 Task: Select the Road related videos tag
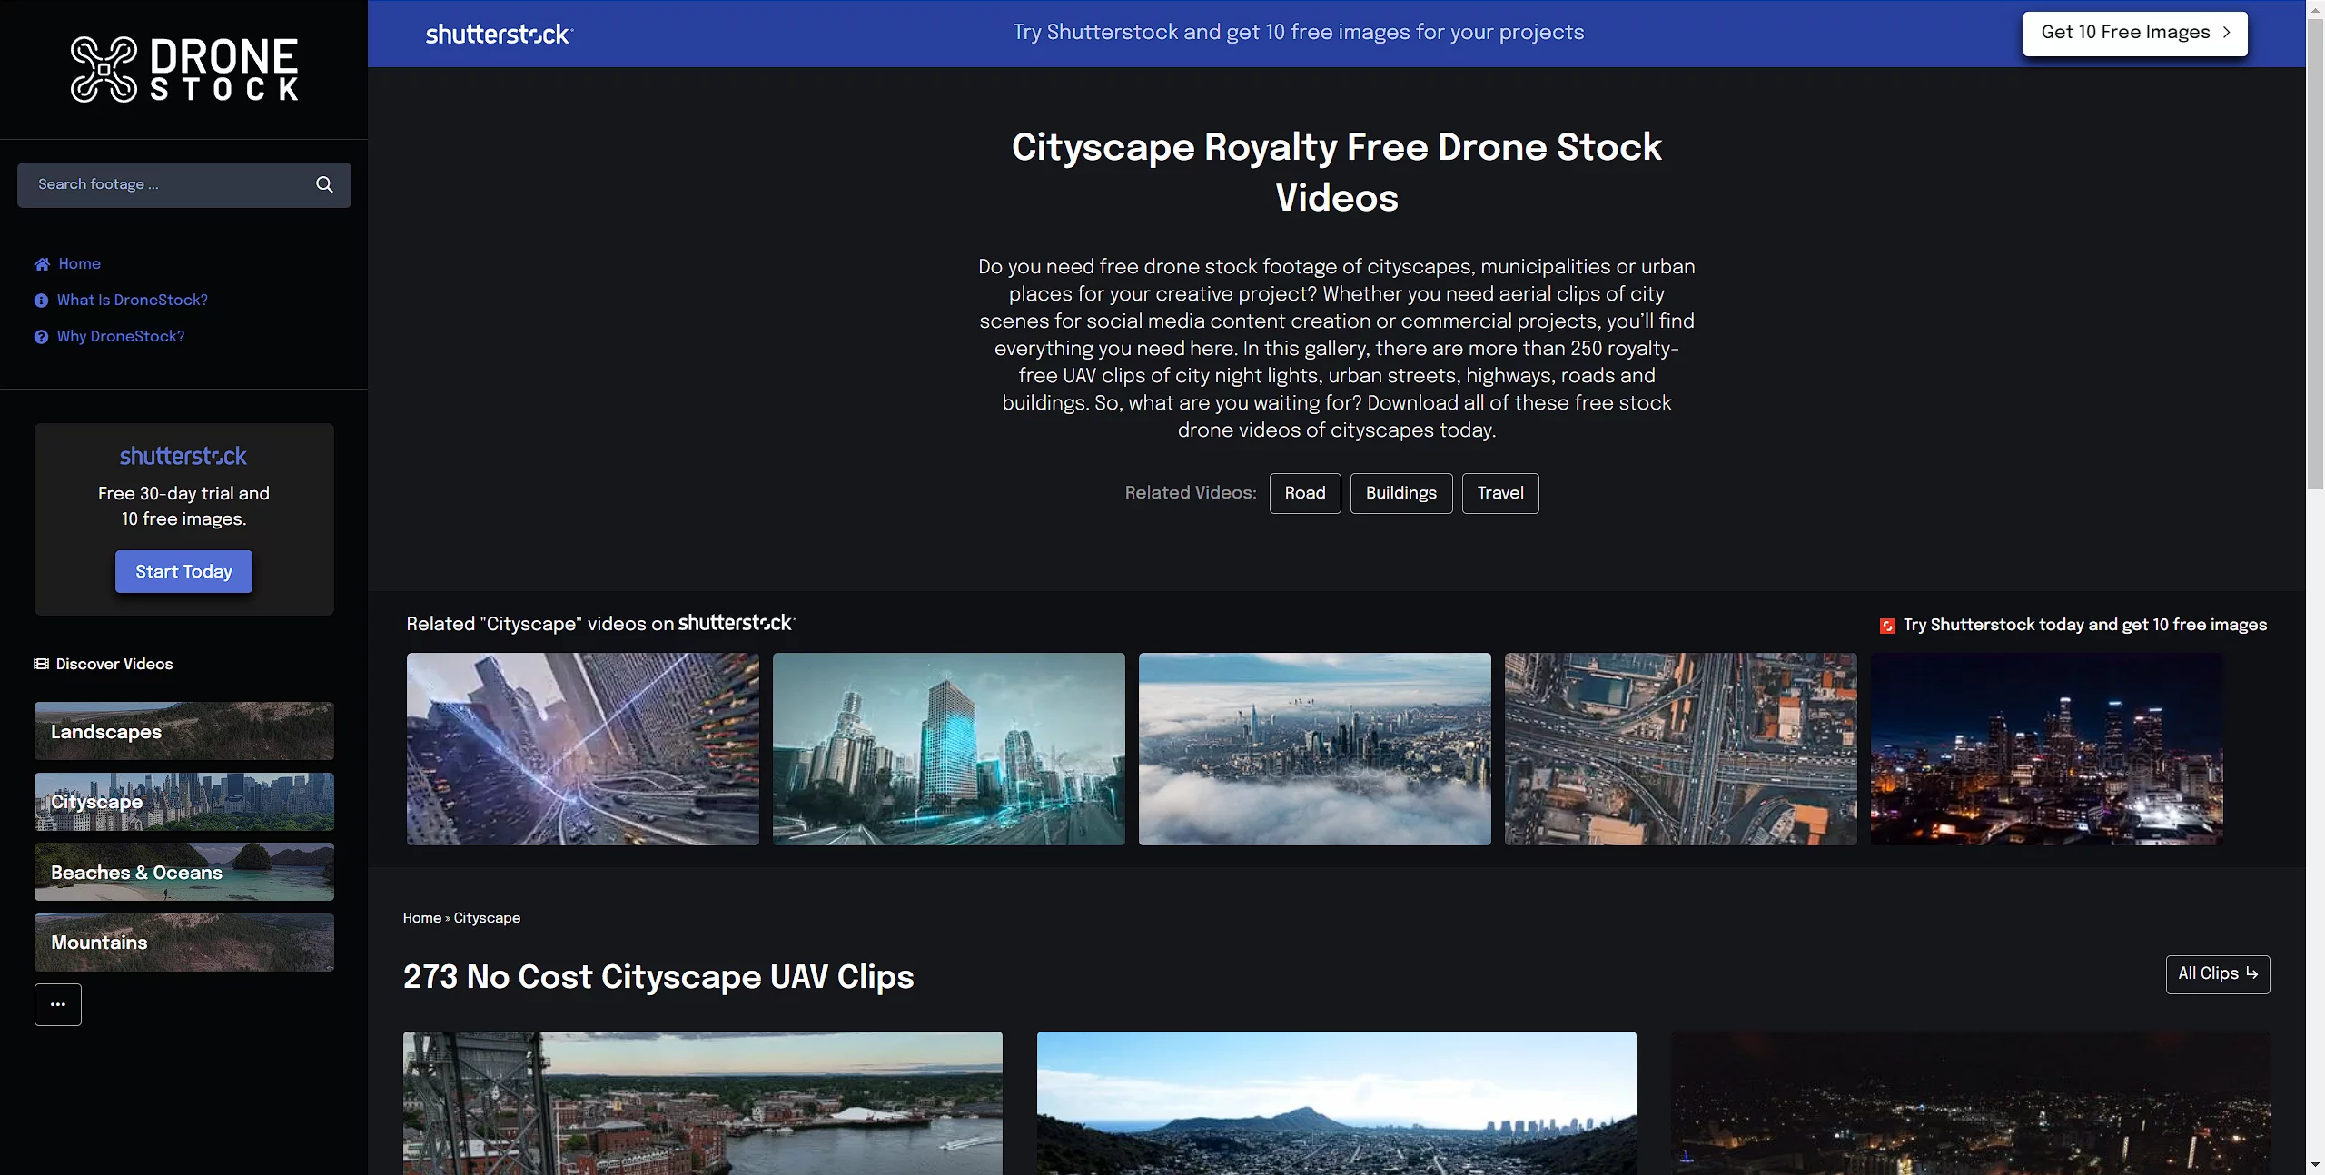pyautogui.click(x=1304, y=493)
